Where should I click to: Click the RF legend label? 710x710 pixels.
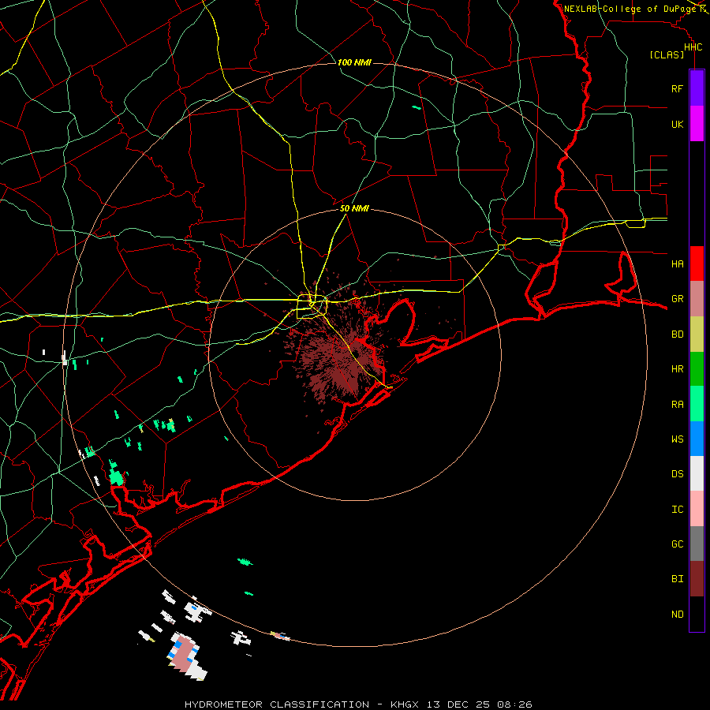click(677, 88)
